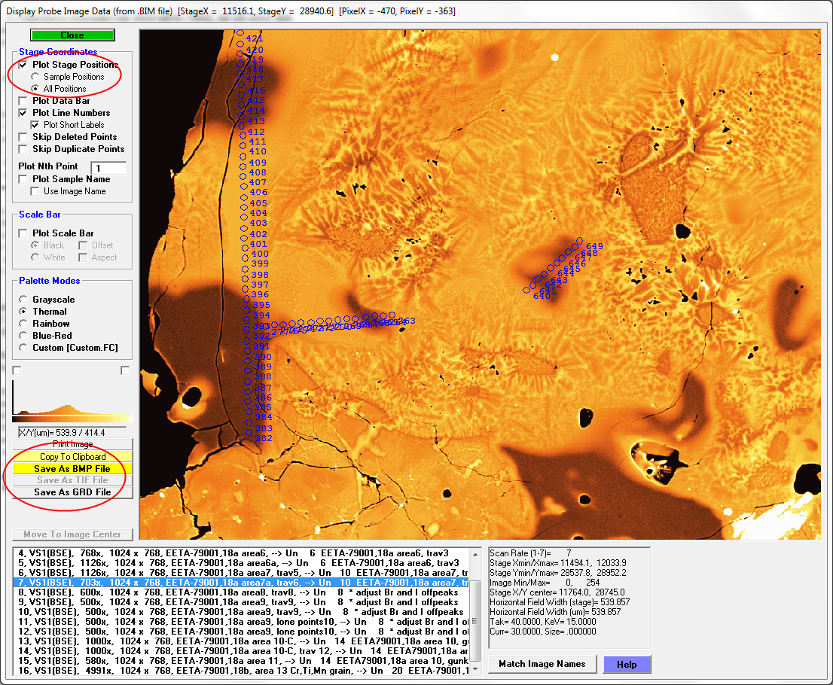833x685 pixels.
Task: Click Save As BMP File
Action: pyautogui.click(x=72, y=469)
